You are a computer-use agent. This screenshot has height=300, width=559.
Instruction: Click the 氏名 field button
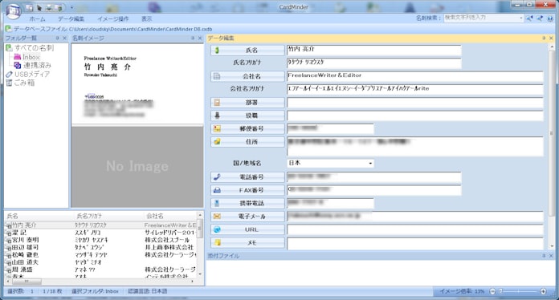(247, 51)
